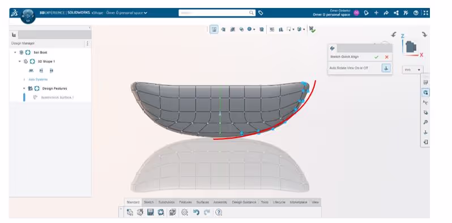Switch to the Sketch tab
Viewport: 452px width, 223px height.
coord(149,202)
